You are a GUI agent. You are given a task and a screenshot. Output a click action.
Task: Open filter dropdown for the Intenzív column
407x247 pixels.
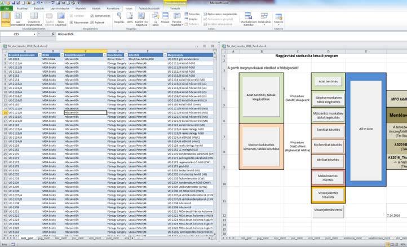(x=165, y=55)
